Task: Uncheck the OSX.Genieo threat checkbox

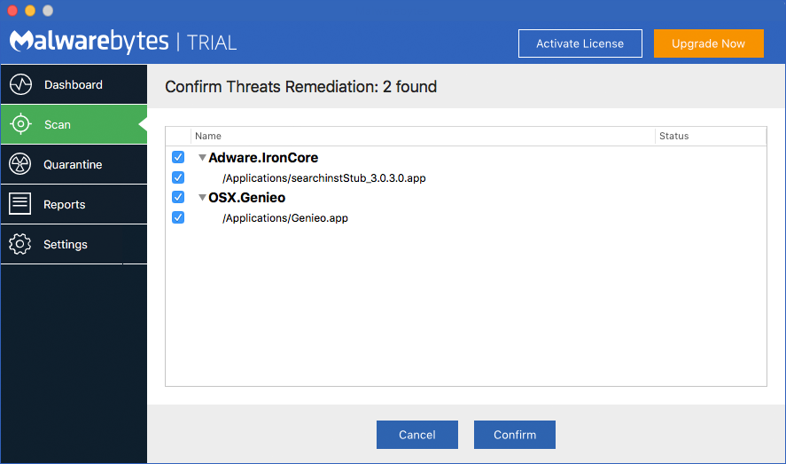Action: click(178, 197)
